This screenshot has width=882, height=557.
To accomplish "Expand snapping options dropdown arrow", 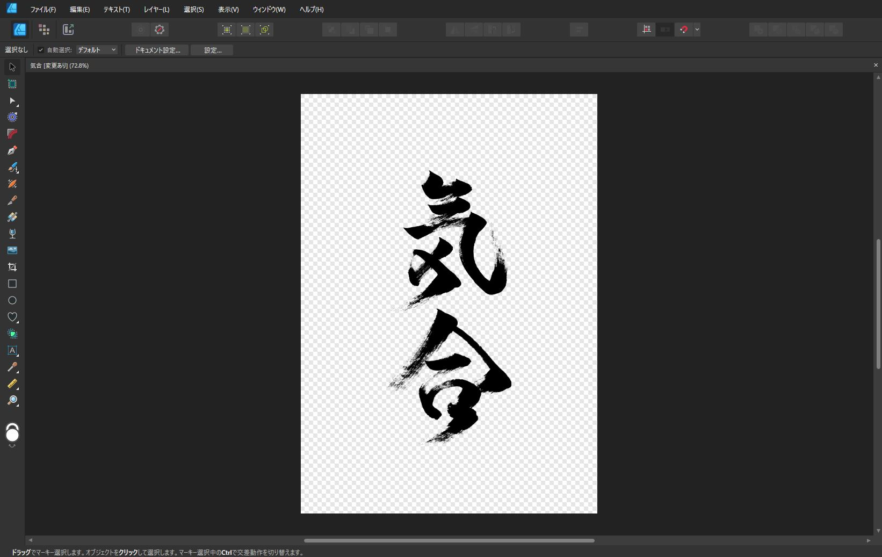I will pos(697,30).
